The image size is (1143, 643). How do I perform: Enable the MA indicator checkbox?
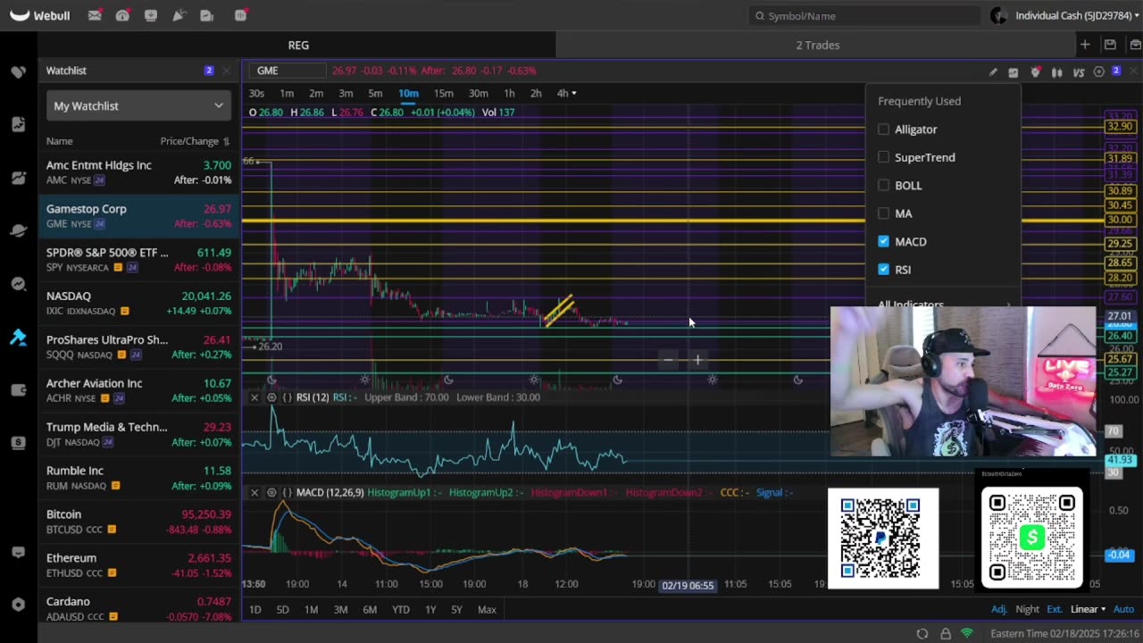click(884, 213)
